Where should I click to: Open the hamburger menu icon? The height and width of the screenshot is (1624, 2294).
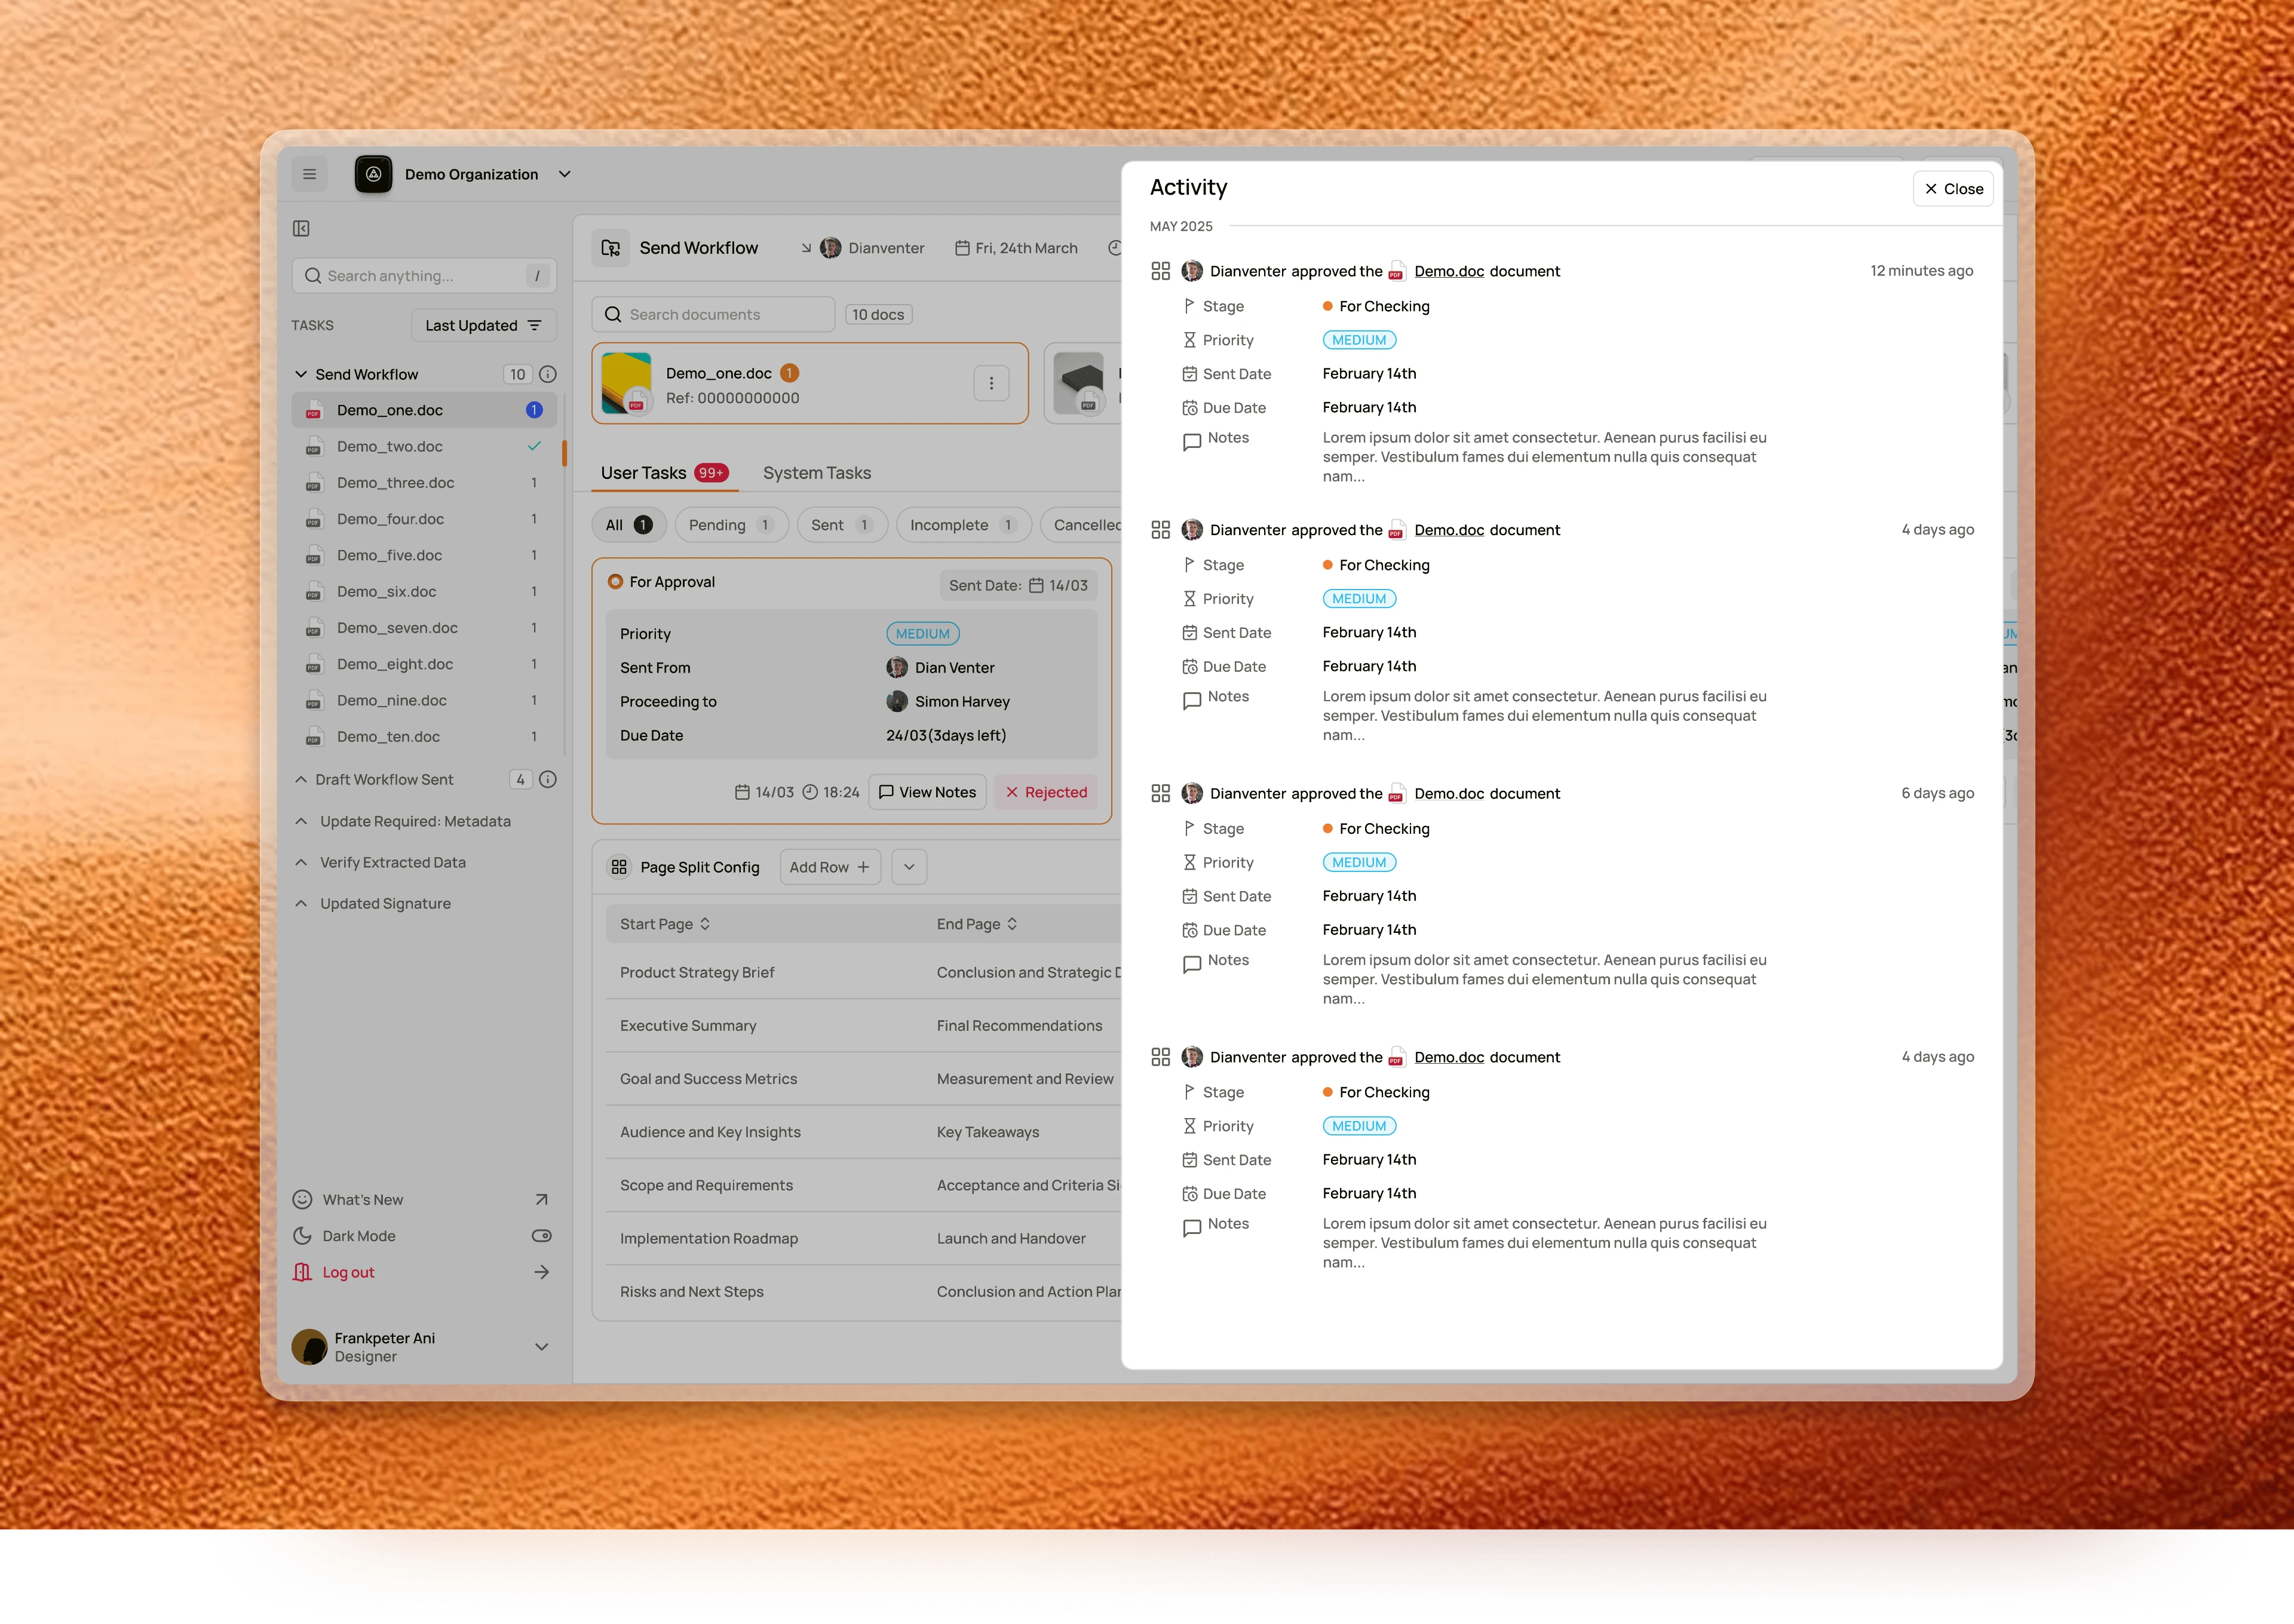tap(309, 174)
